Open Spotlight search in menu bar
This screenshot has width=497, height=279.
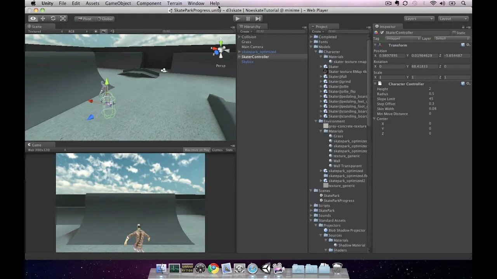pos(464,3)
